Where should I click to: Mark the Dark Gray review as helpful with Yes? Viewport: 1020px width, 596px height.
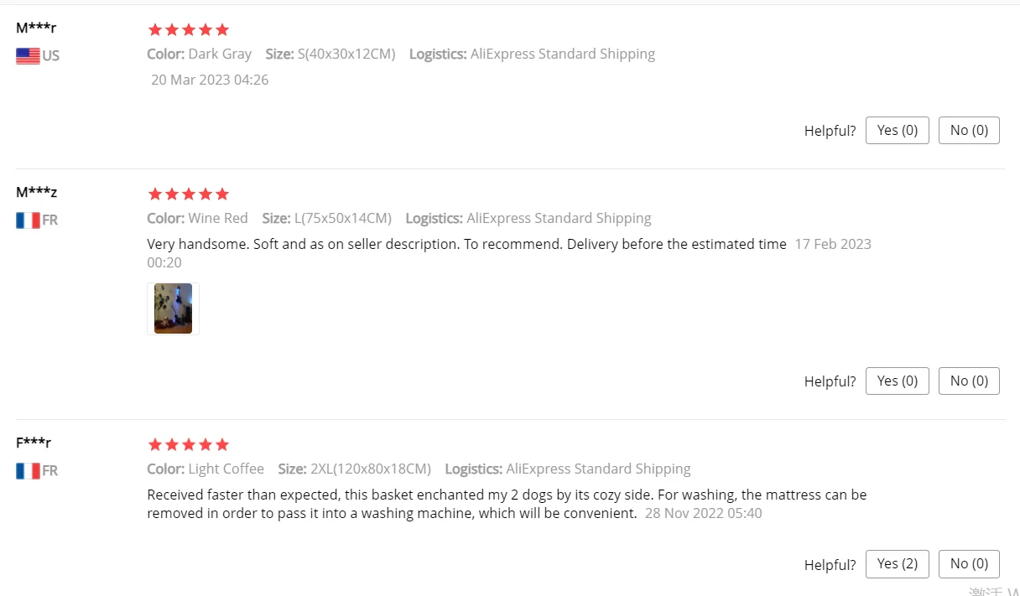point(897,130)
